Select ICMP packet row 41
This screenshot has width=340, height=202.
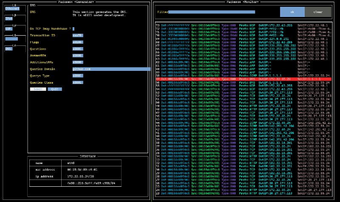pyautogui.click(x=244, y=133)
